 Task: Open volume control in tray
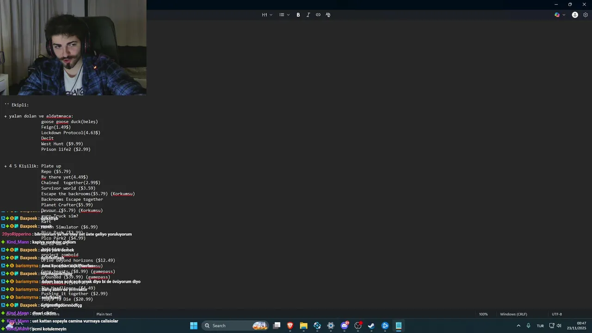pos(559,326)
